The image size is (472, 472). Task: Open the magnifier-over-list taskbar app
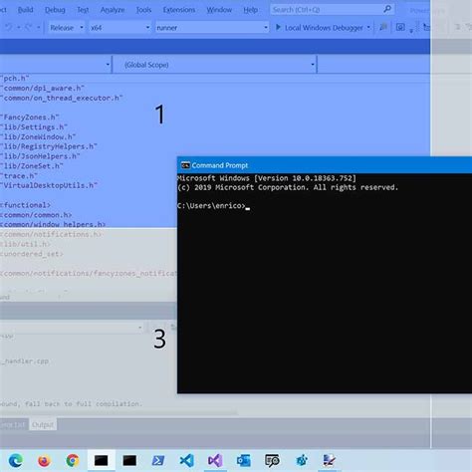(x=272, y=460)
